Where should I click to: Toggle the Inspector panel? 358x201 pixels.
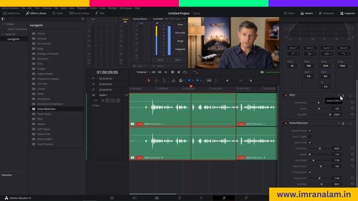tap(347, 13)
